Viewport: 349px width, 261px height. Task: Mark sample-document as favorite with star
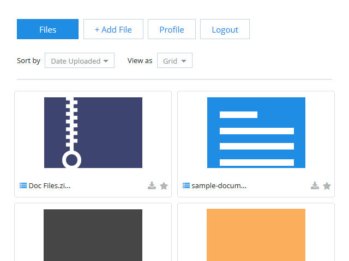327,186
